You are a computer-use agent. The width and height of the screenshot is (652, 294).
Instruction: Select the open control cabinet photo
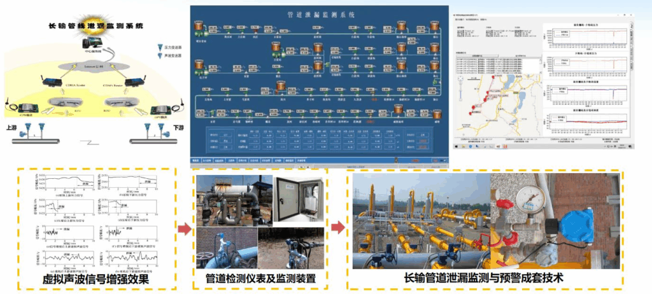[x=298, y=198]
